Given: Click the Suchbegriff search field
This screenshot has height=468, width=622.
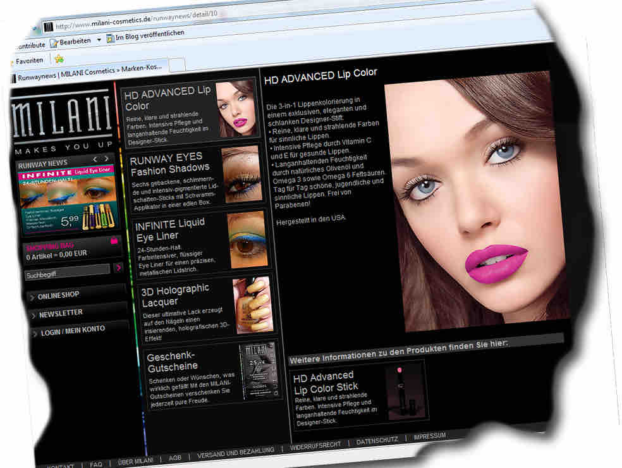Looking at the screenshot, I should tap(67, 270).
